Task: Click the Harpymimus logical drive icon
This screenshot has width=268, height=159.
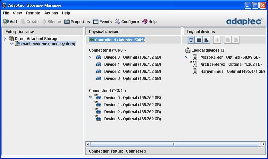Action: pos(195,71)
